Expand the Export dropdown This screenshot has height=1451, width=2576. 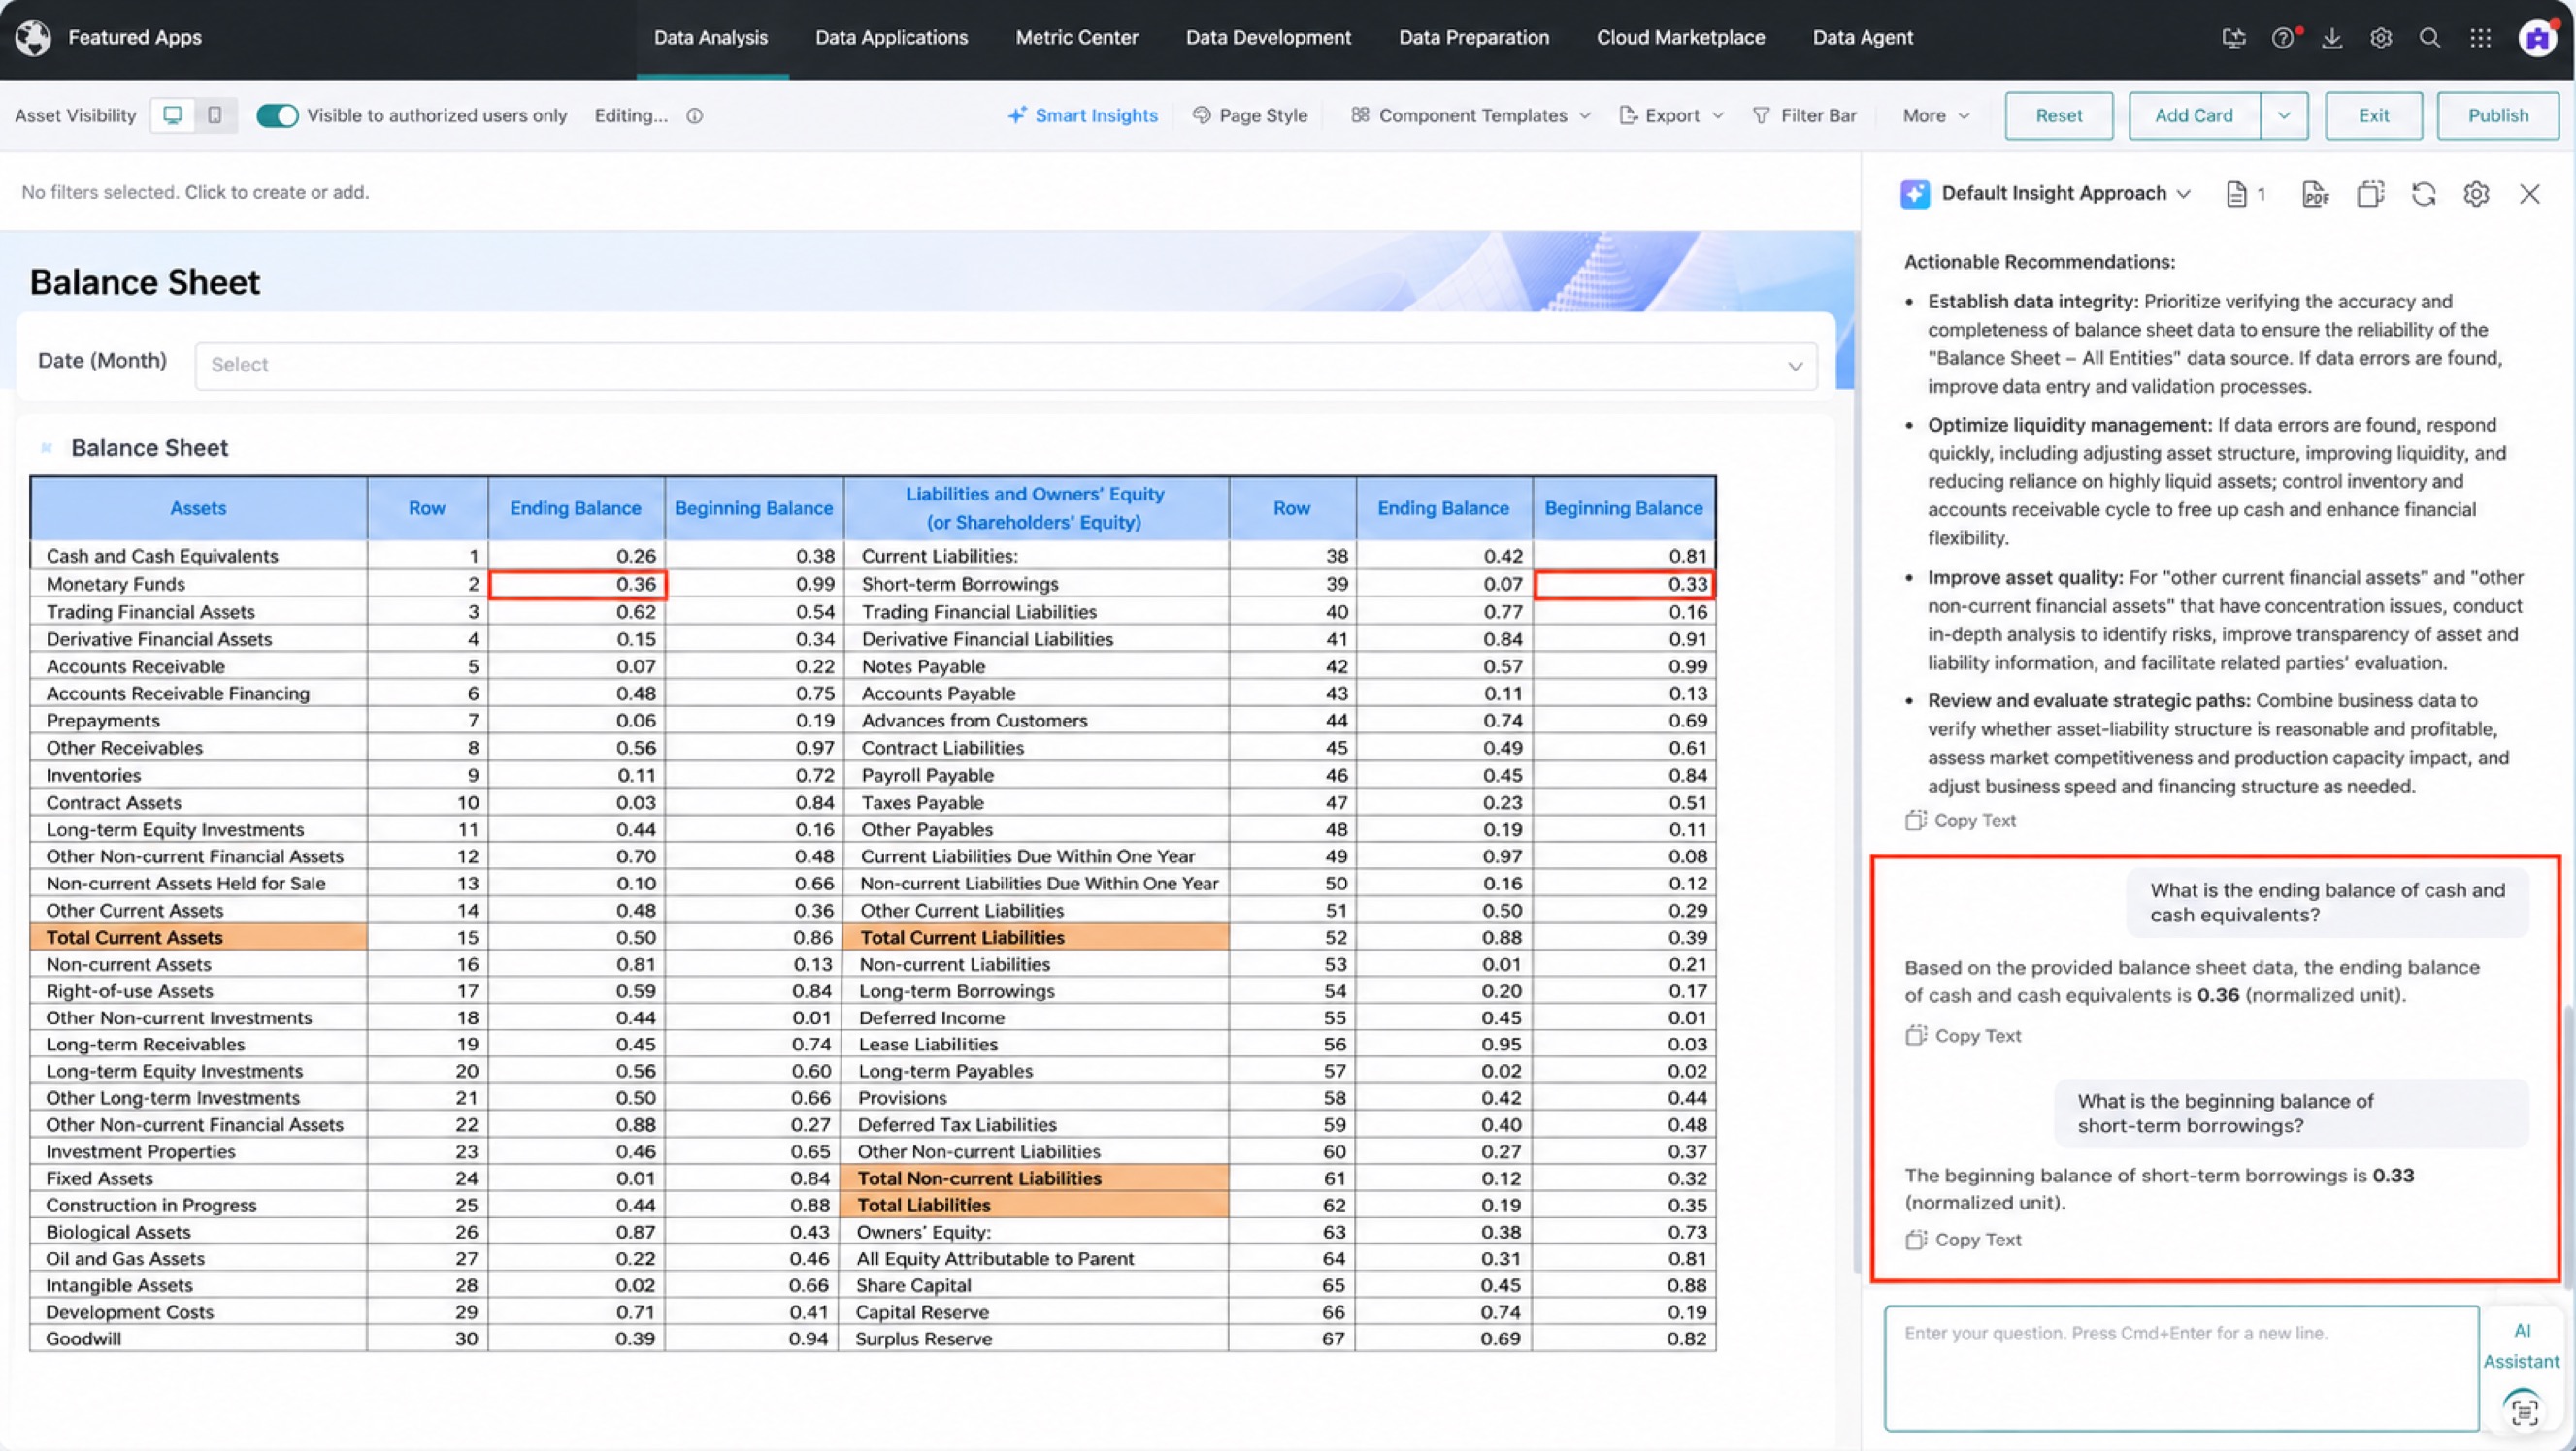pyautogui.click(x=1671, y=116)
